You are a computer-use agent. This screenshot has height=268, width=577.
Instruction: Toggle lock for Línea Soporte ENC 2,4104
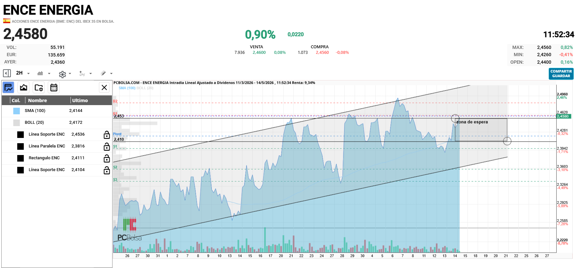coord(107,170)
